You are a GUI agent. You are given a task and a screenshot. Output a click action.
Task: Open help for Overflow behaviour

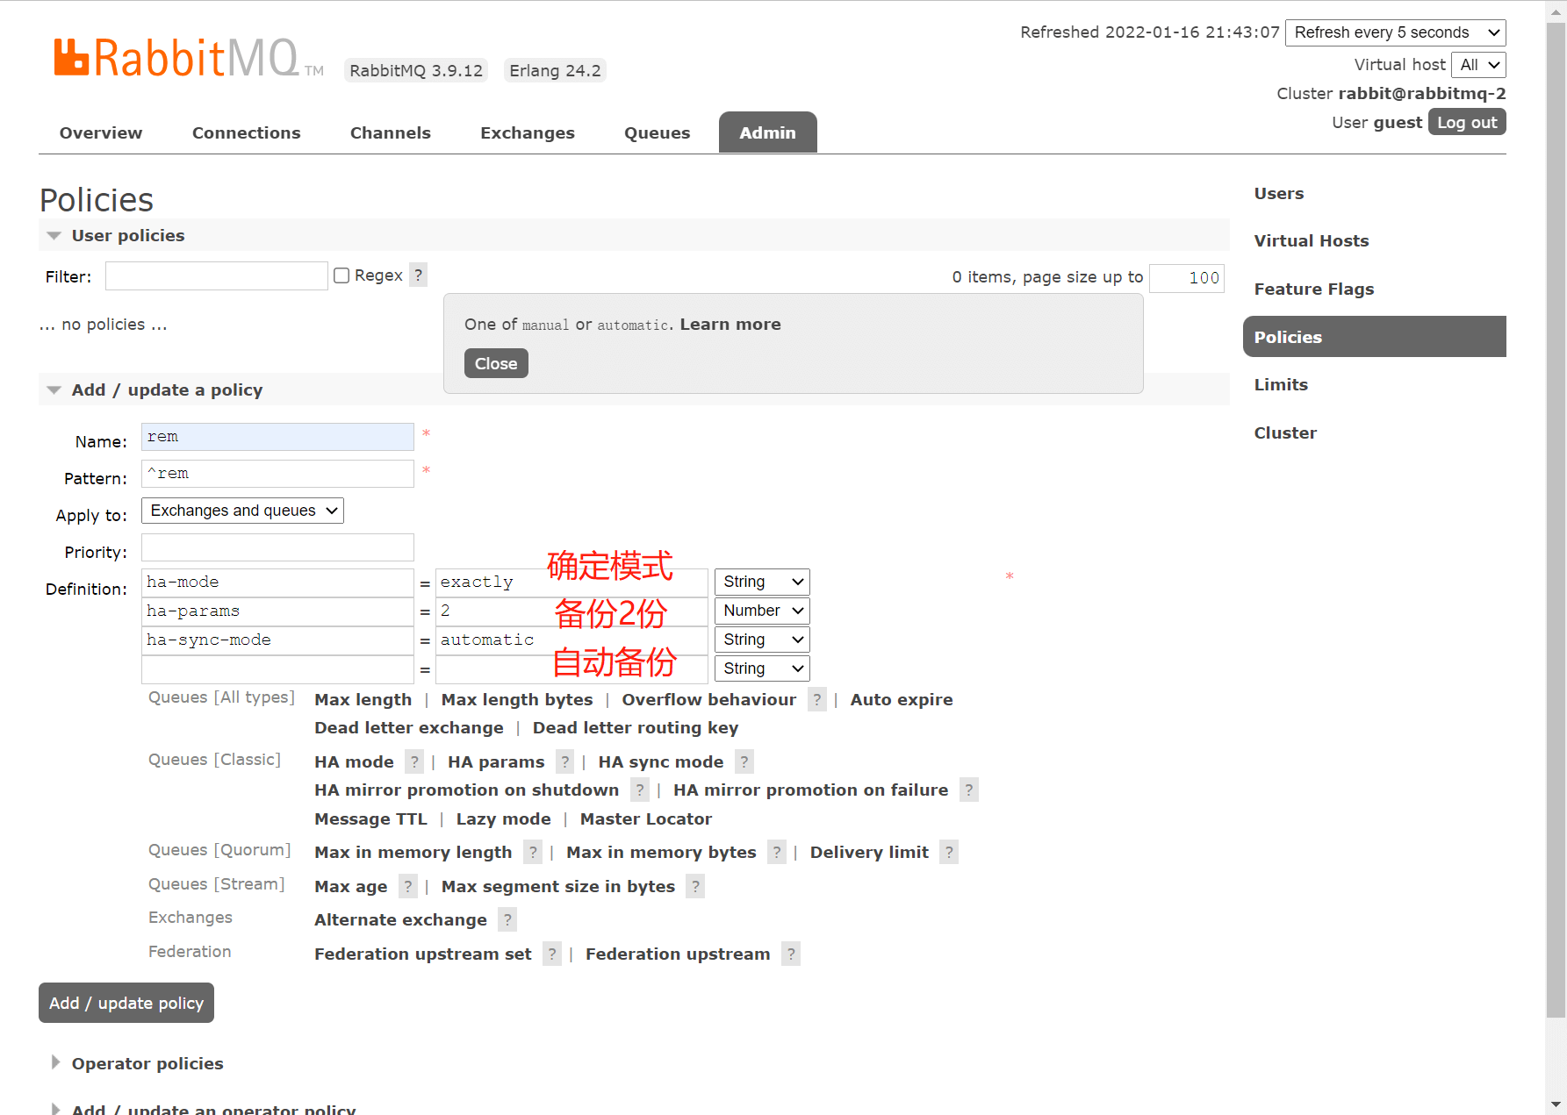coord(817,700)
